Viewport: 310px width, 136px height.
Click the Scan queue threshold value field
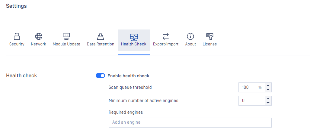point(251,87)
